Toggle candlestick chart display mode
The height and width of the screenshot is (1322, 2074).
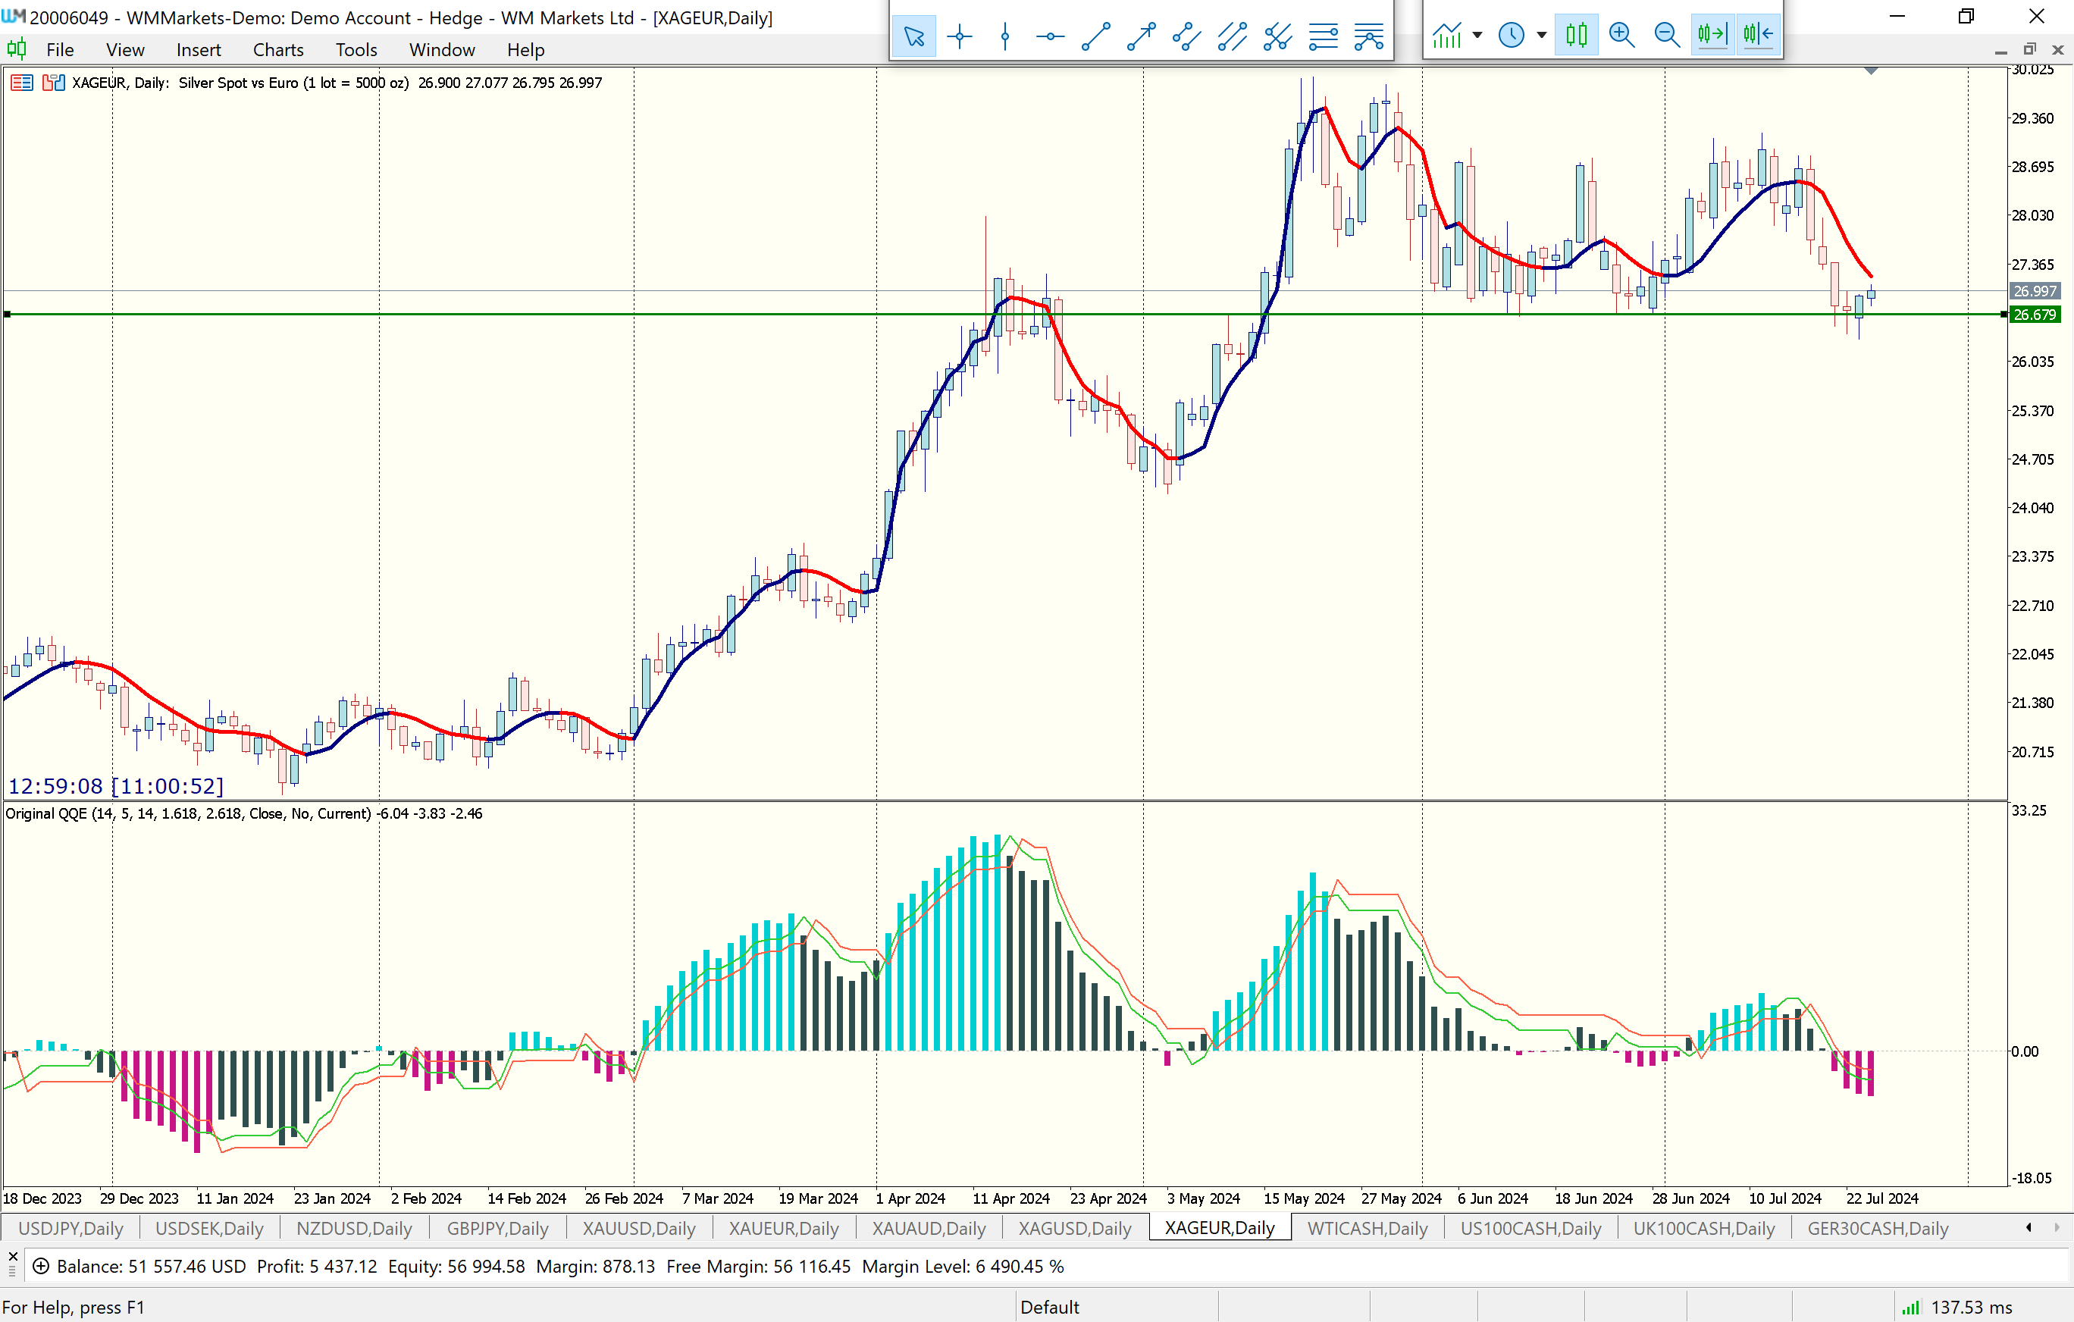click(1576, 34)
